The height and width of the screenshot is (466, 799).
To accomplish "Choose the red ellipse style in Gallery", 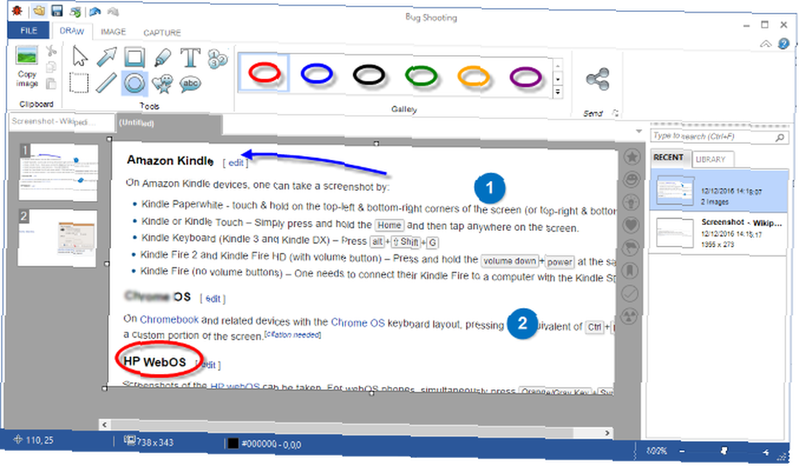I will click(264, 73).
